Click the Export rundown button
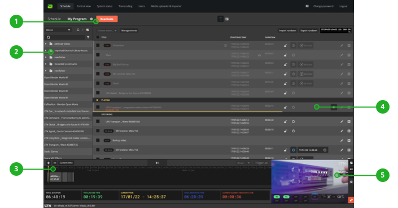Image resolution: width=398 pixels, height=208 pixels. [x=309, y=31]
